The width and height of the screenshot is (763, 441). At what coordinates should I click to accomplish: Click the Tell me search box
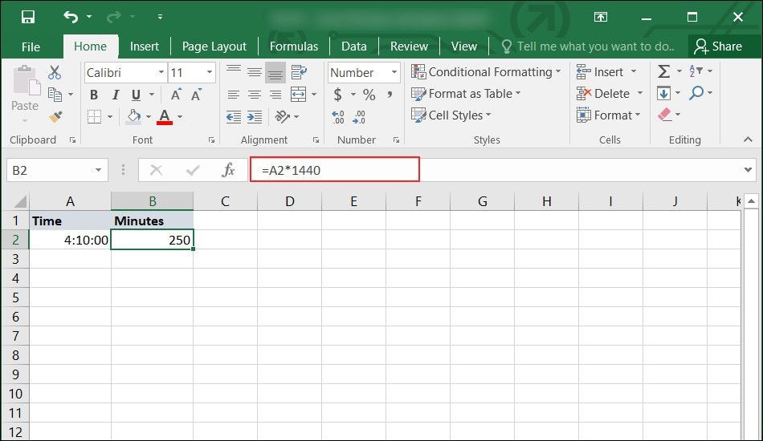pyautogui.click(x=589, y=47)
